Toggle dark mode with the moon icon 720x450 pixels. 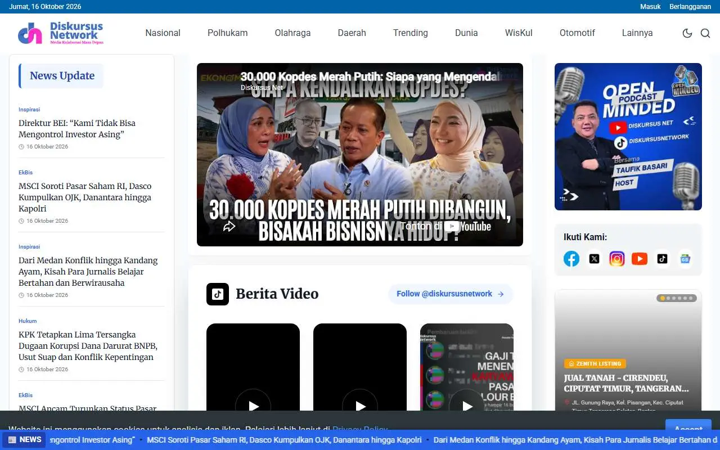[x=687, y=33]
